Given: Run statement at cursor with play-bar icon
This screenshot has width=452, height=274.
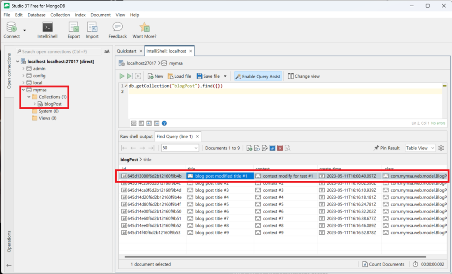Looking at the screenshot, I should [129, 76].
